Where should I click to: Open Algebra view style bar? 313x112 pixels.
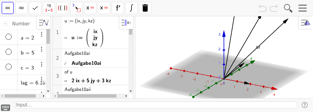(x=44, y=23)
